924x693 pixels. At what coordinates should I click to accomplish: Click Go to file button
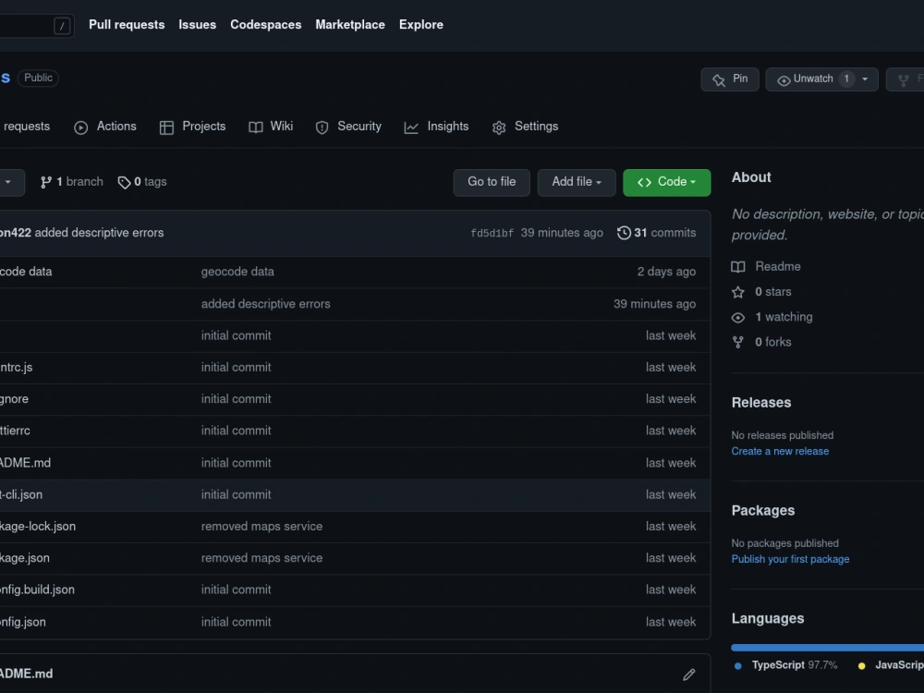point(492,182)
